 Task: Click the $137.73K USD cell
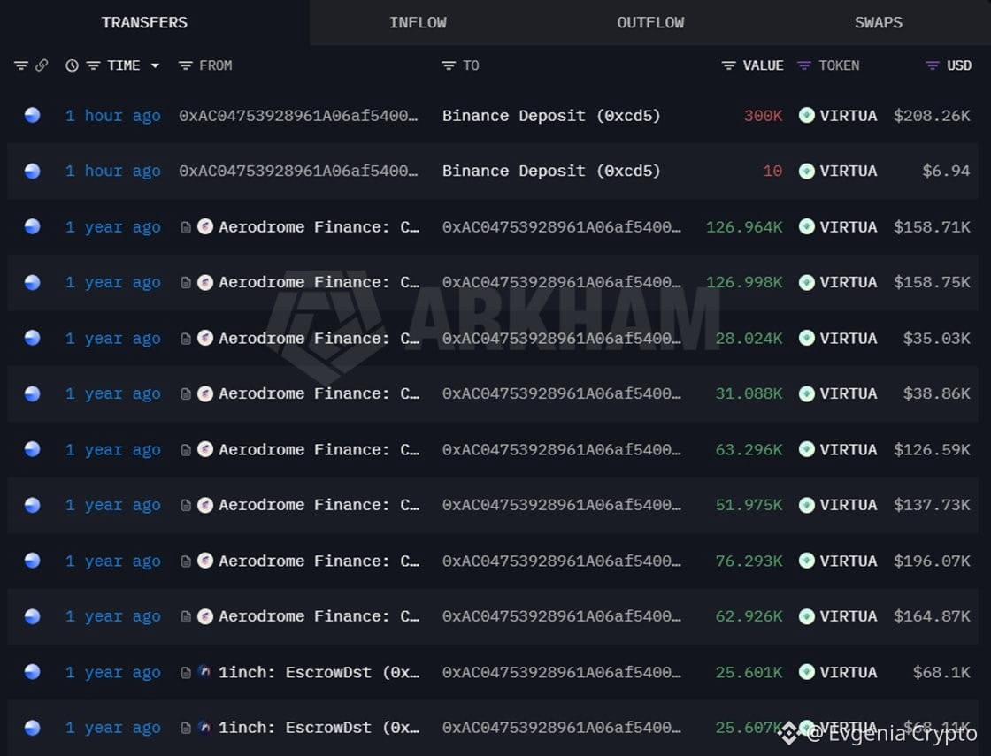(932, 505)
